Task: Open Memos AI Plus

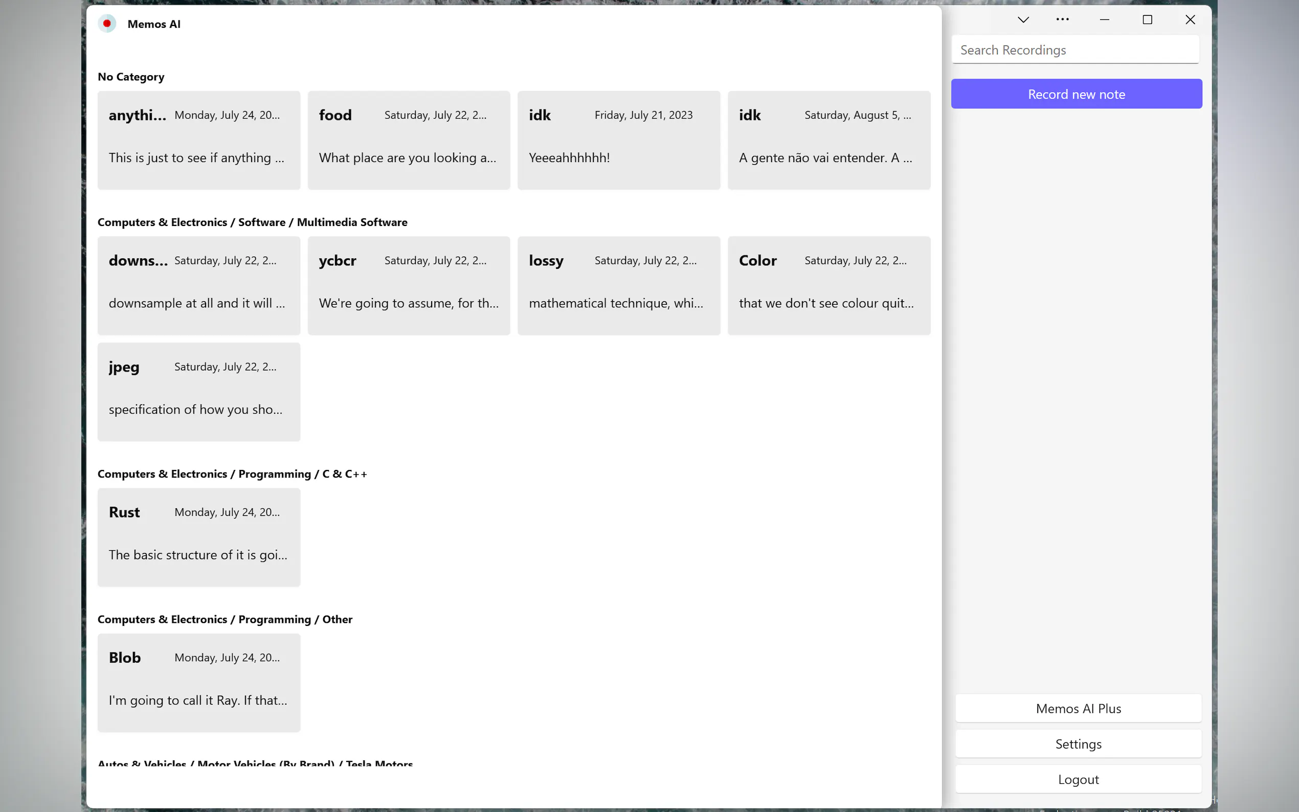Action: [1078, 708]
